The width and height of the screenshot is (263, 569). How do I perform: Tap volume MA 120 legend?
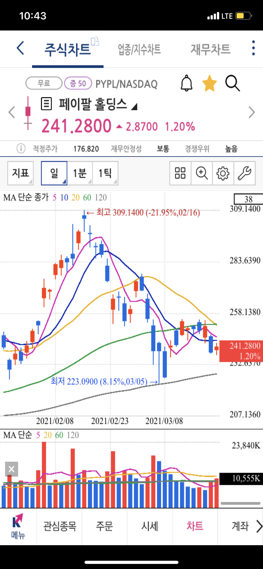(73, 435)
